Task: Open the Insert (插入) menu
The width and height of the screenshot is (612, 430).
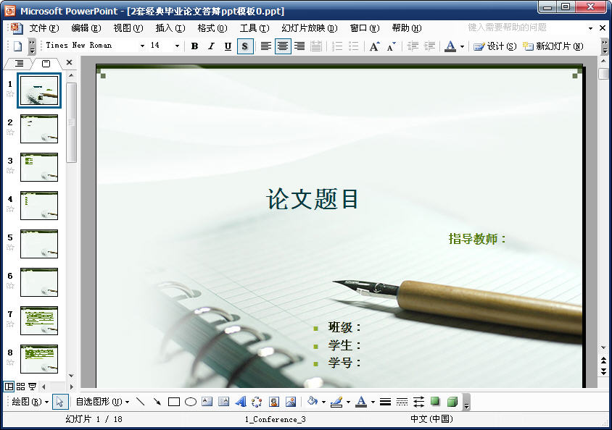Action: coord(170,28)
